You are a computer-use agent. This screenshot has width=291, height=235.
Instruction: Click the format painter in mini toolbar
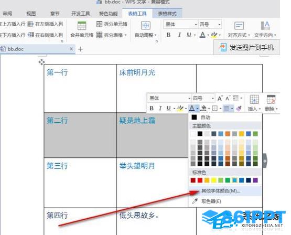click(x=239, y=108)
